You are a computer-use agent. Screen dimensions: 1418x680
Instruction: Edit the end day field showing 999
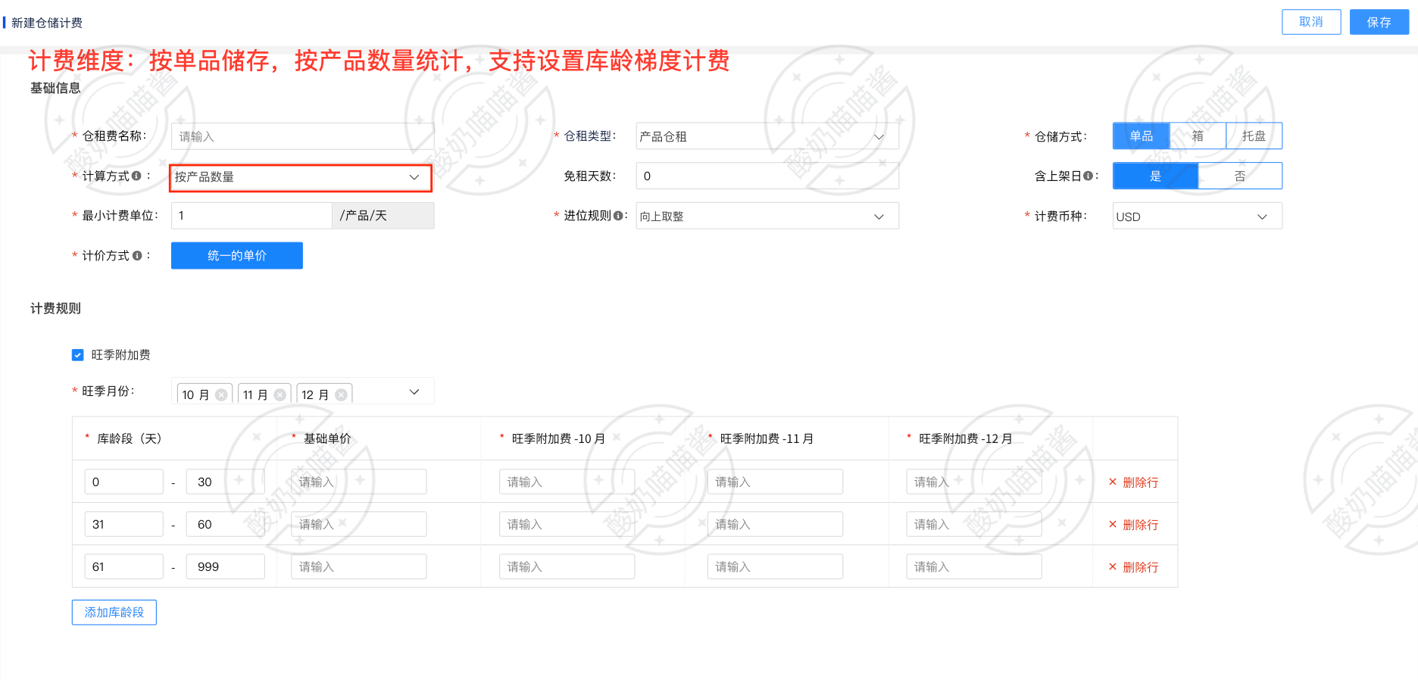226,566
